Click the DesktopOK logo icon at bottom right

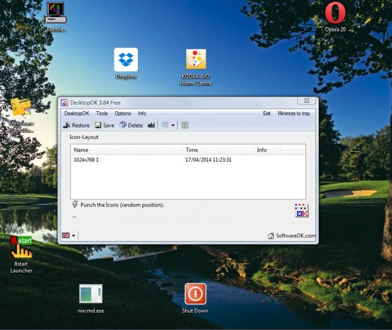pos(302,211)
